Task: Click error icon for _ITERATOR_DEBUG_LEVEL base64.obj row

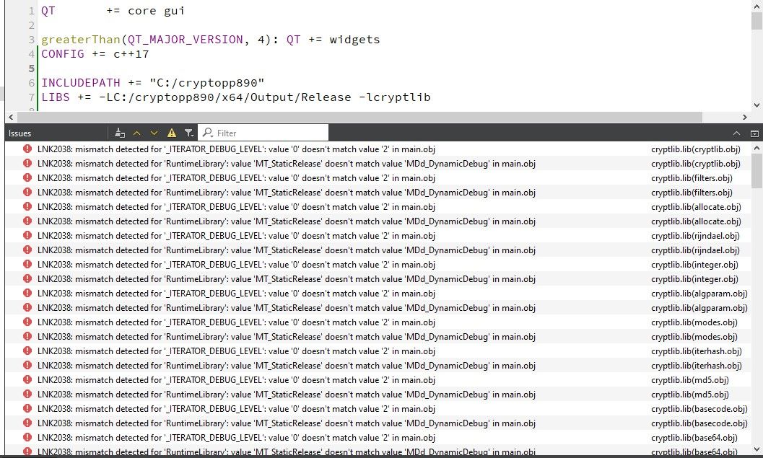Action: [x=27, y=437]
